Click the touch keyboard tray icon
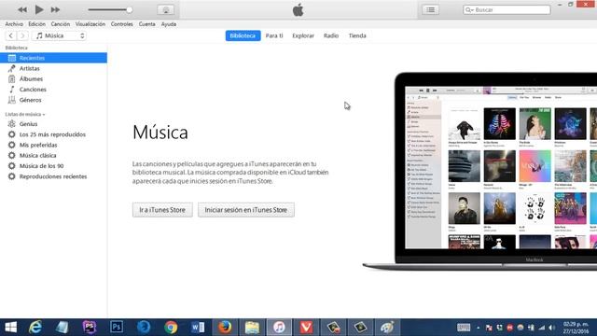597x336 pixels. pos(464,328)
